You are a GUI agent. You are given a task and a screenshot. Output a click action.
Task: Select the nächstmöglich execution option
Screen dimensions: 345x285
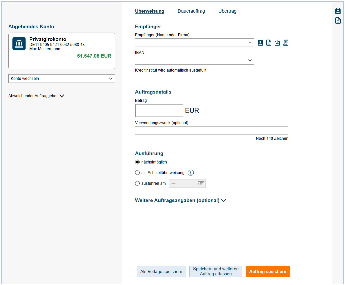(x=137, y=162)
